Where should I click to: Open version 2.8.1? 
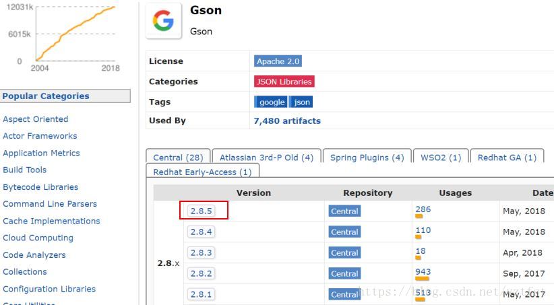tap(201, 294)
